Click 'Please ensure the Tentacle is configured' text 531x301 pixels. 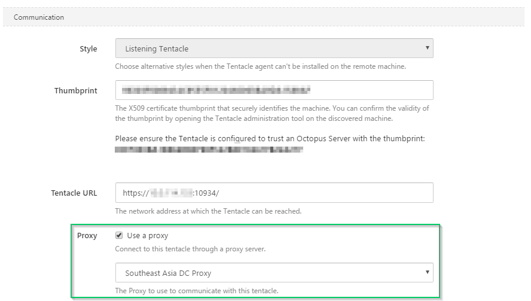point(270,139)
